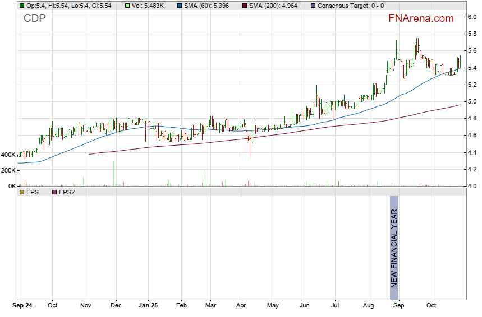Viewport: 482px width, 317px height.
Task: Select the Apr label on time axis
Action: [241, 306]
